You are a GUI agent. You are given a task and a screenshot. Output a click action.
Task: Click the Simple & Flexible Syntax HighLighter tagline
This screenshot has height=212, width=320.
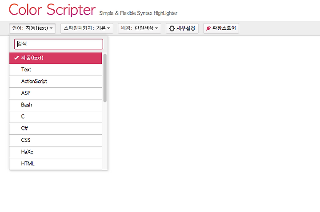138,13
